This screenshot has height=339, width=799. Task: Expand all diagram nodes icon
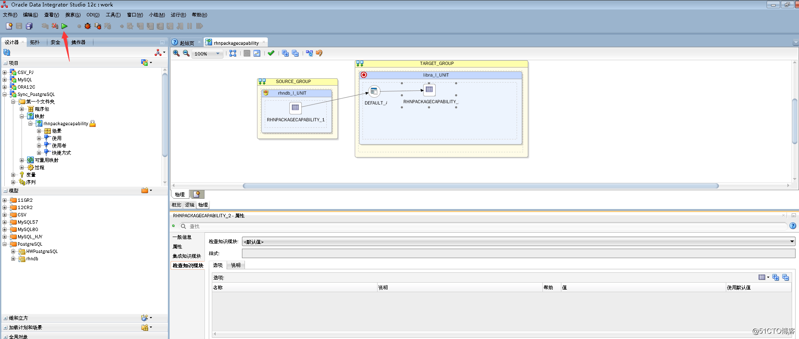point(285,53)
